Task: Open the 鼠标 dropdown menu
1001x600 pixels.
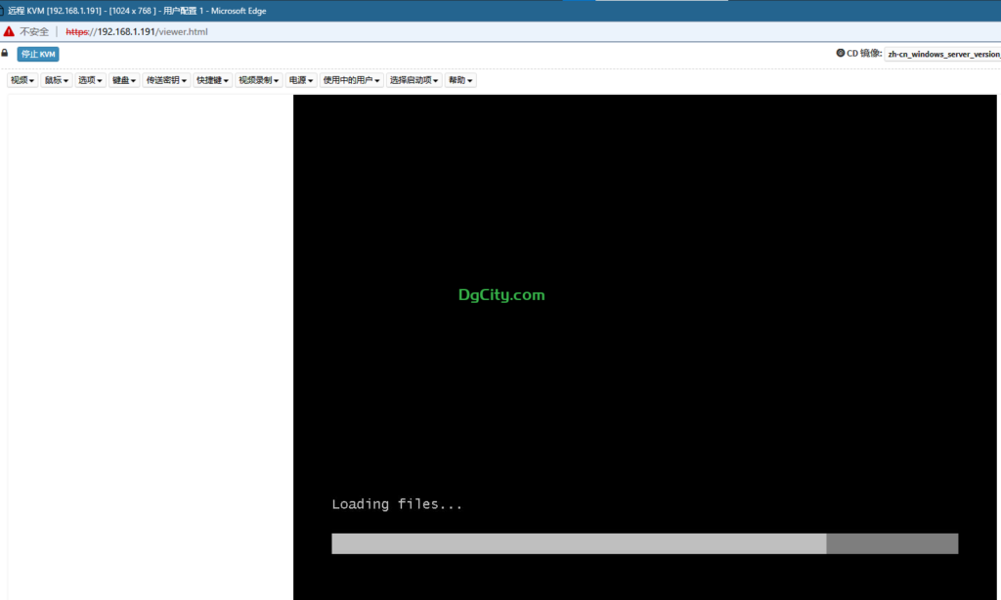Action: tap(57, 80)
